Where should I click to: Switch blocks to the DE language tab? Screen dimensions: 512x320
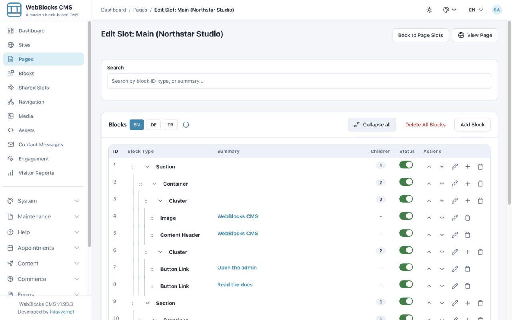click(154, 125)
